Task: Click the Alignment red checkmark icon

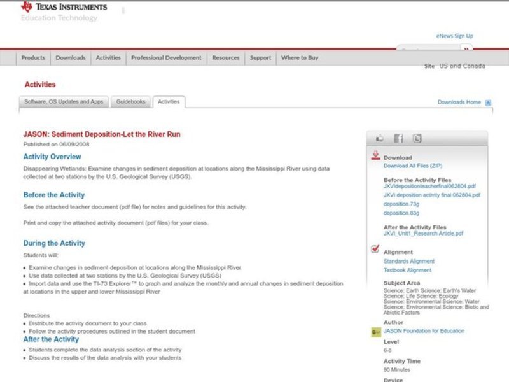Action: click(375, 249)
